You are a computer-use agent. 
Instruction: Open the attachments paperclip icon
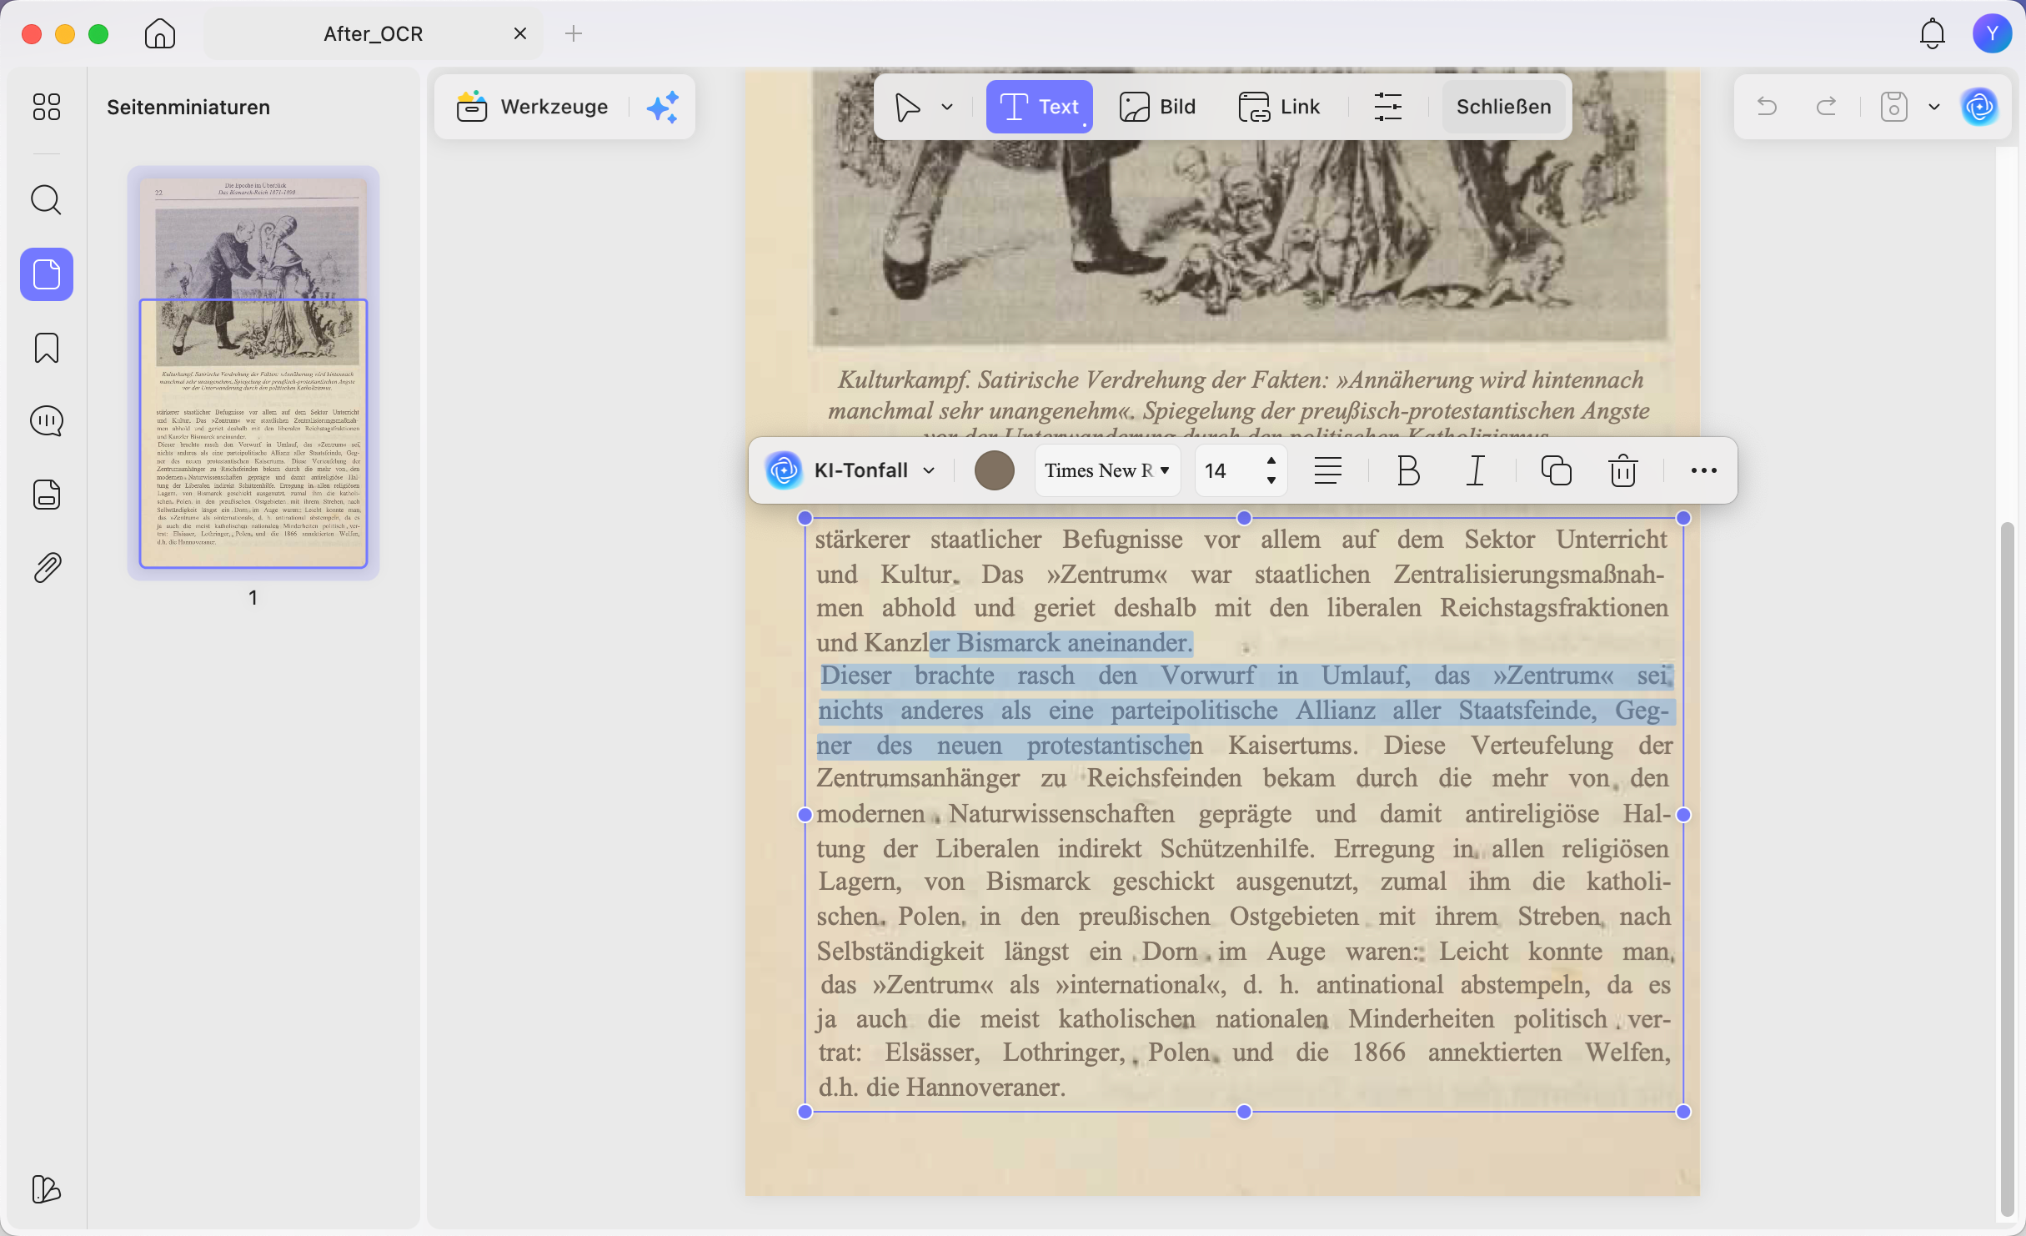tap(47, 568)
